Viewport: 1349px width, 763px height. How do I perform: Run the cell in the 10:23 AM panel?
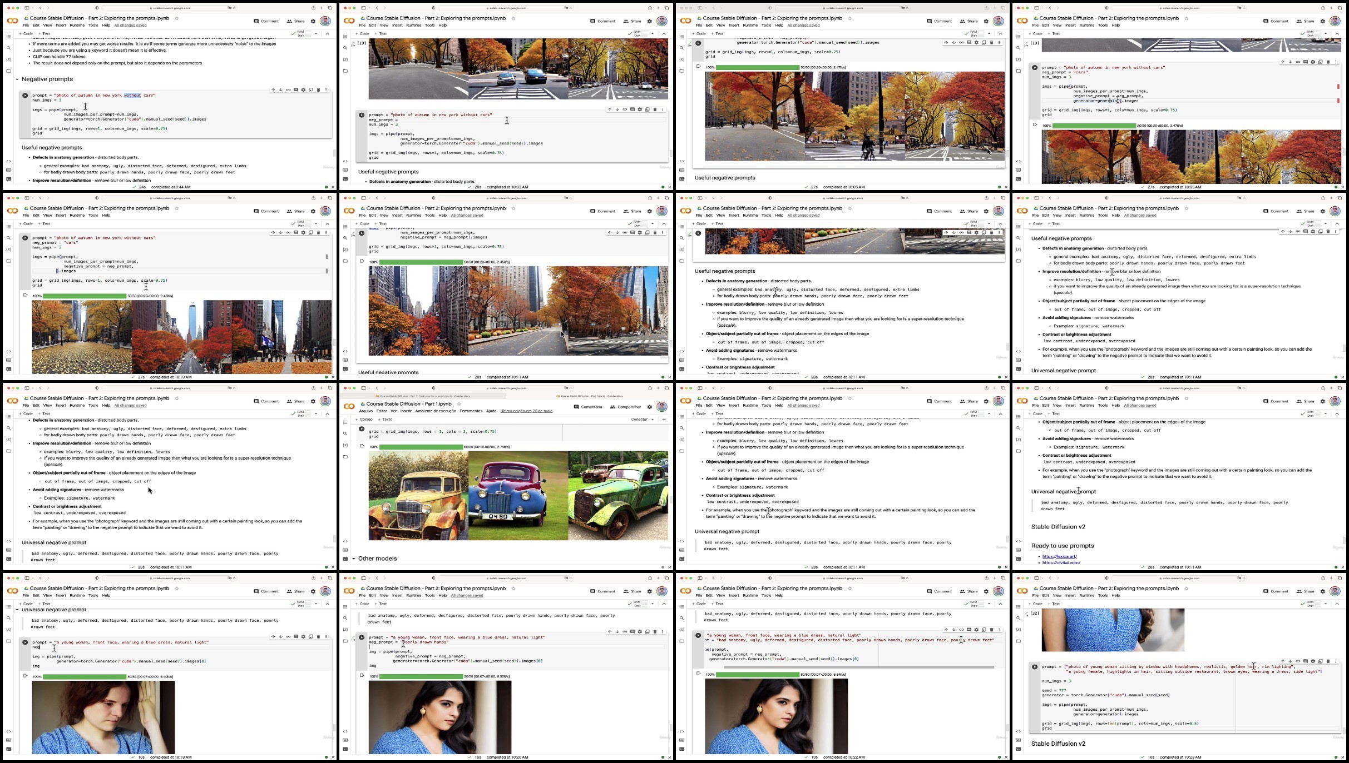[x=1035, y=667]
